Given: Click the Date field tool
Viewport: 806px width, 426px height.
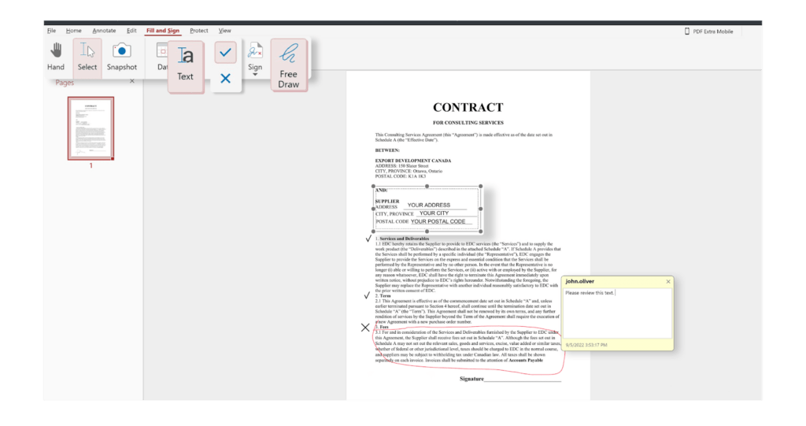Looking at the screenshot, I should click(x=161, y=57).
